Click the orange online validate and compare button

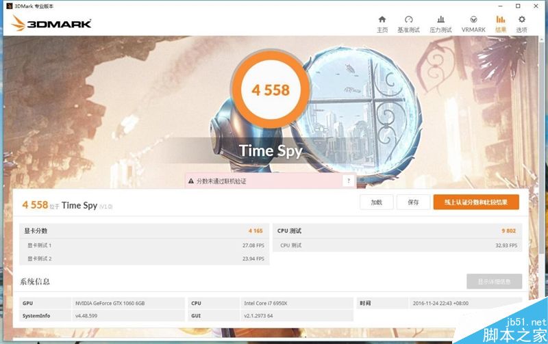[476, 202]
